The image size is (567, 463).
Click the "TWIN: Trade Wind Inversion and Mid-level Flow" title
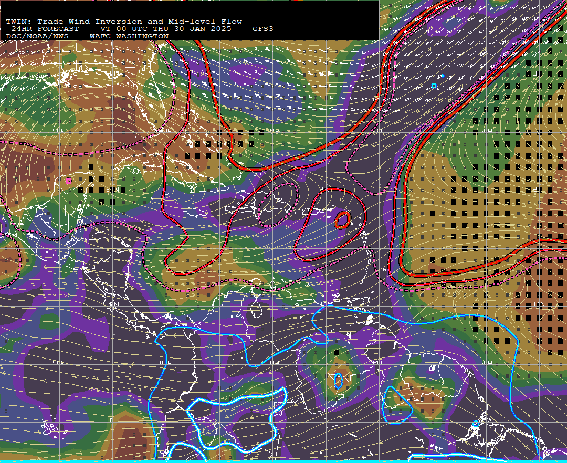click(x=124, y=22)
